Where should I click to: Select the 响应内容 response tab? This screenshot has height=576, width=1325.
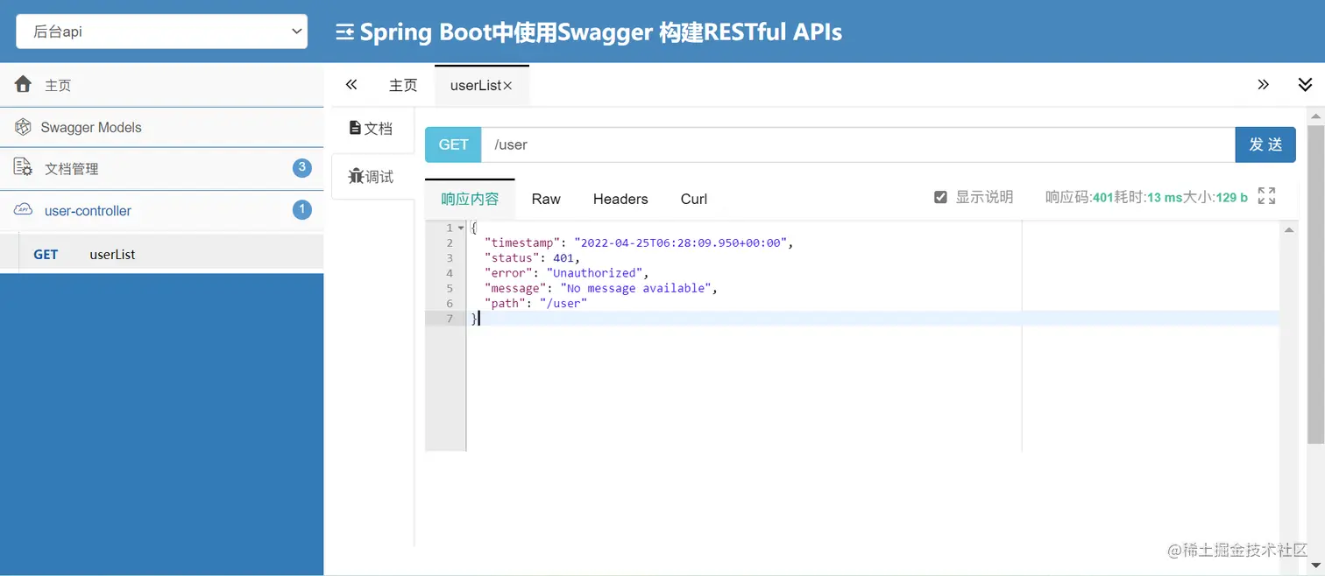coord(470,199)
